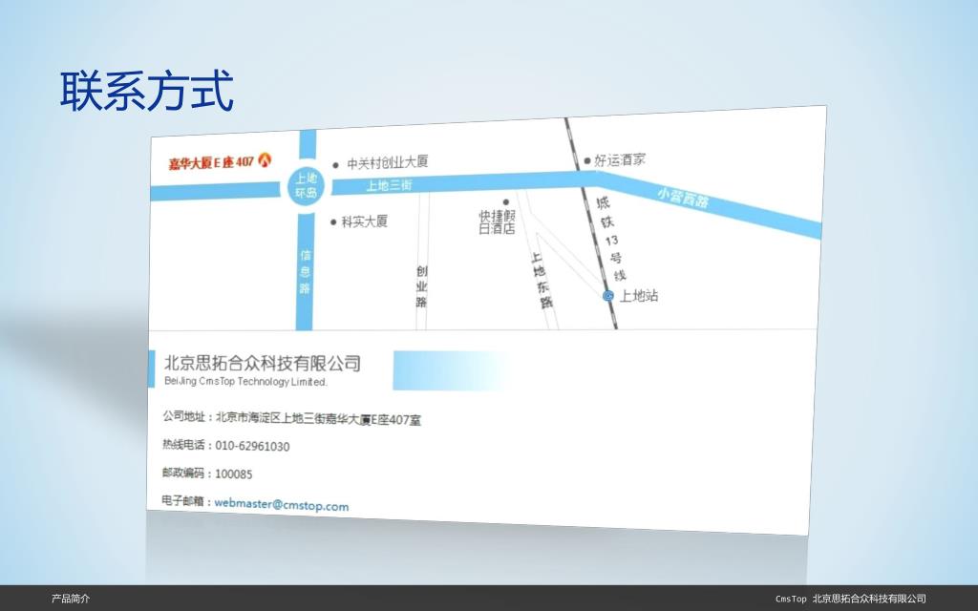This screenshot has height=611, width=978.
Task: Click the 上地三街 road label
Action: 390,185
